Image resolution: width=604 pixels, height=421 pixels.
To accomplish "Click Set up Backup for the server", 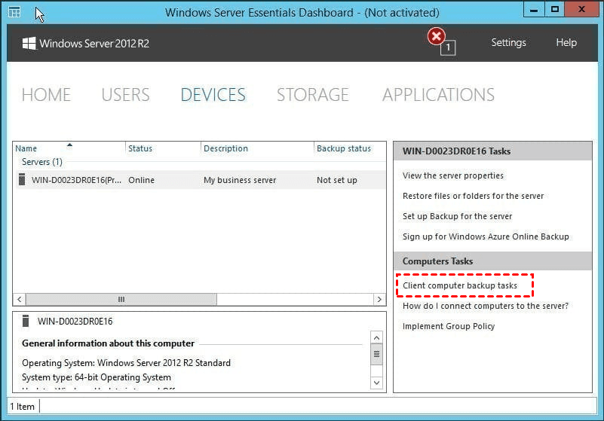I will click(457, 216).
